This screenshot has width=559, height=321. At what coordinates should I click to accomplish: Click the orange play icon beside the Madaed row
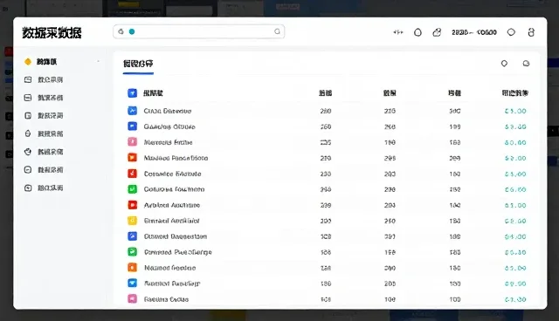(132, 157)
